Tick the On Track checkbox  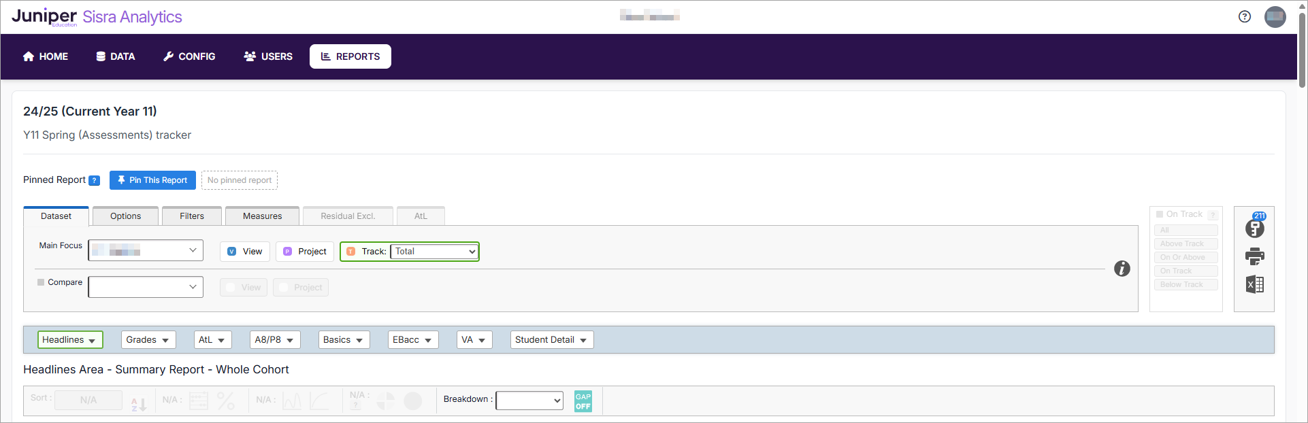pyautogui.click(x=1160, y=214)
